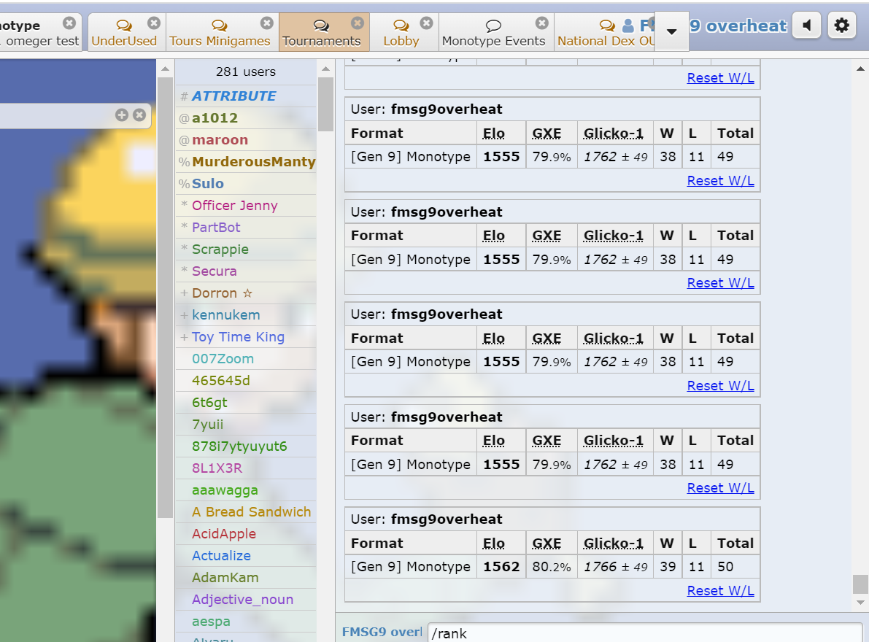Click the plus icon on the left panel

(122, 115)
